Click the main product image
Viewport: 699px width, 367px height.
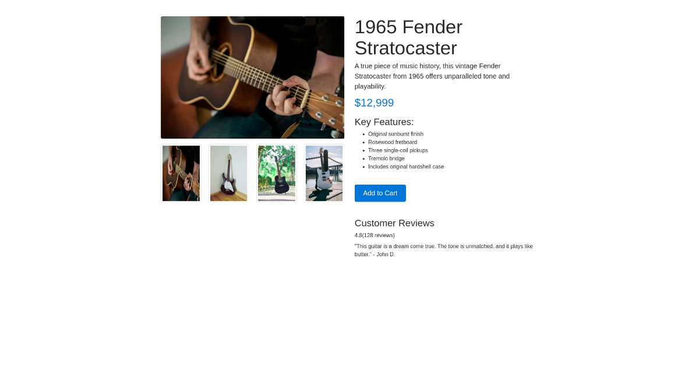(252, 77)
